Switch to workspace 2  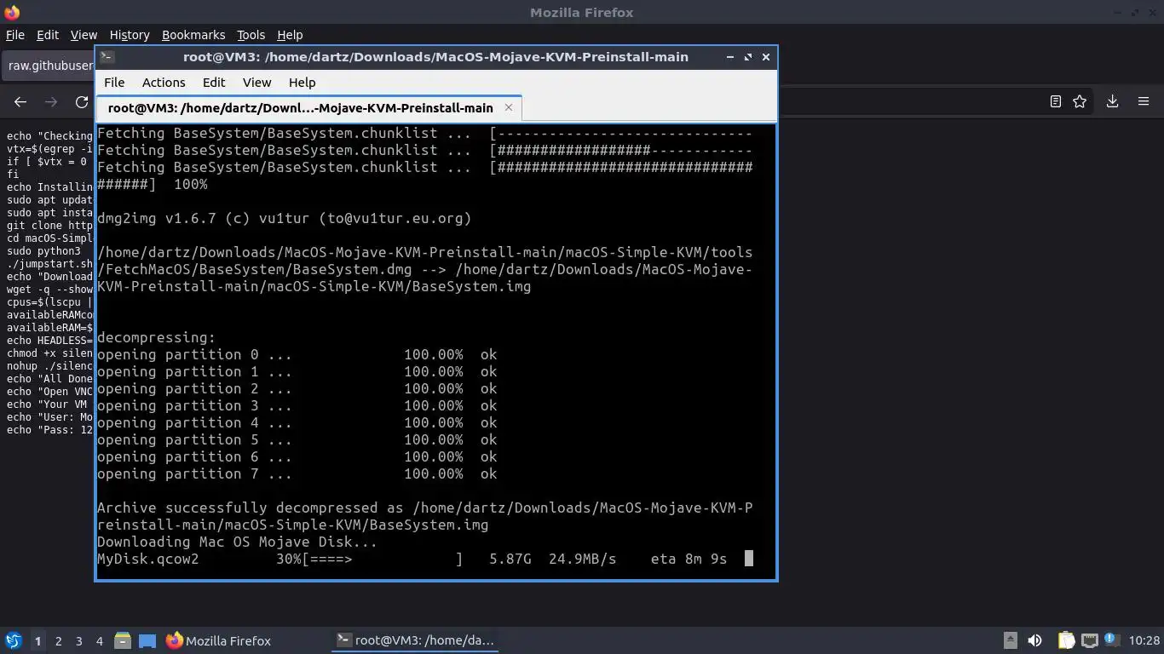(x=59, y=640)
